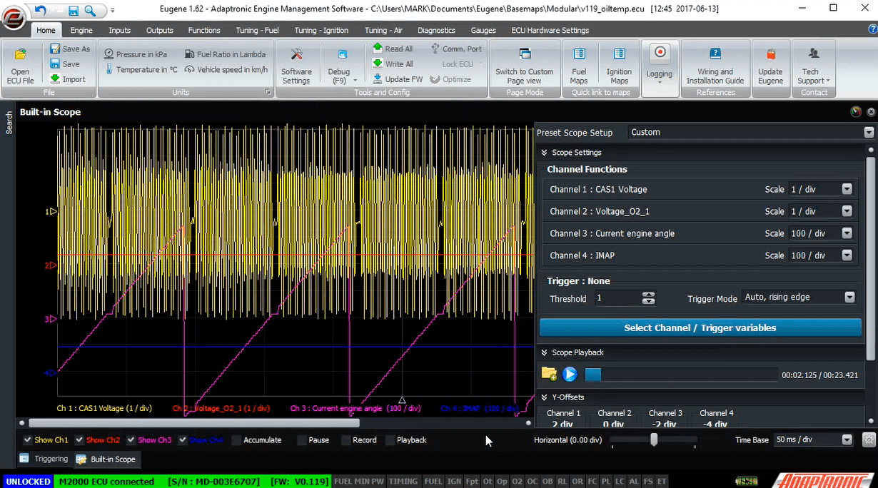Select Temperature in °C units option
Screen dimensions: 878x488
click(141, 69)
